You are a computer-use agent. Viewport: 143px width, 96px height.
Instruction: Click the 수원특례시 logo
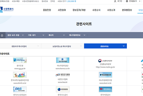pos(7,9)
